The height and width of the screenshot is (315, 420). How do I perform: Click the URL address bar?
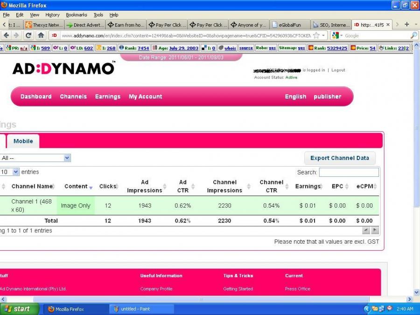[186, 35]
